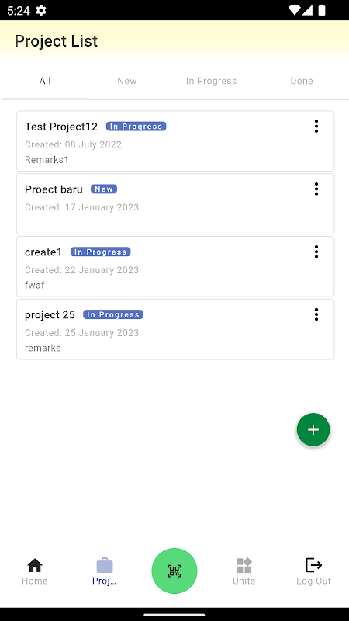Screen dimensions: 349x621
Task: Open the QR code scanner button
Action: tap(174, 571)
